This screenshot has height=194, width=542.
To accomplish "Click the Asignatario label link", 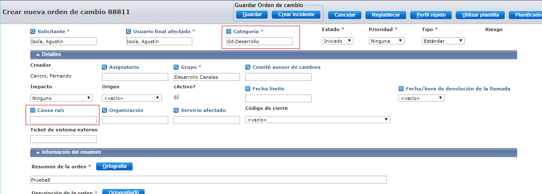I will [x=124, y=67].
